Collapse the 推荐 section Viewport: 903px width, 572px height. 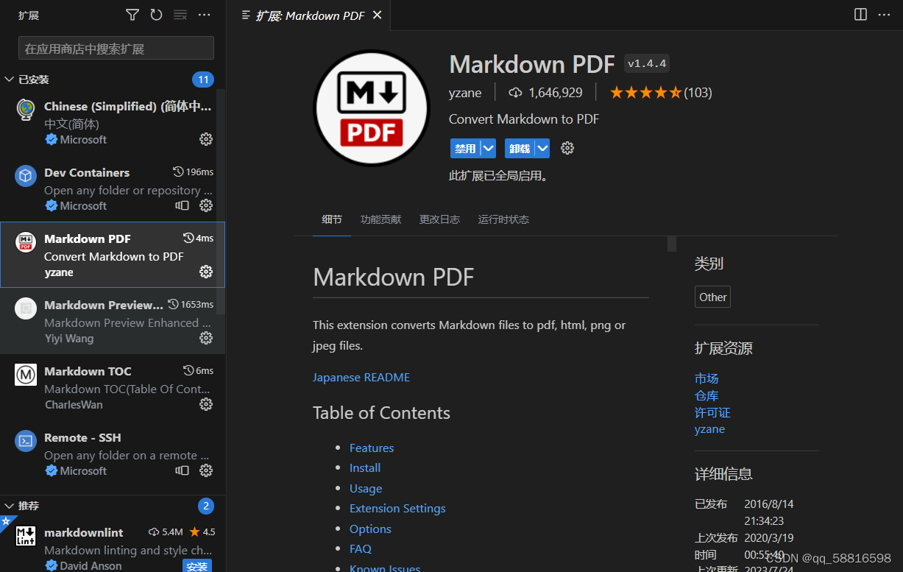(9, 506)
